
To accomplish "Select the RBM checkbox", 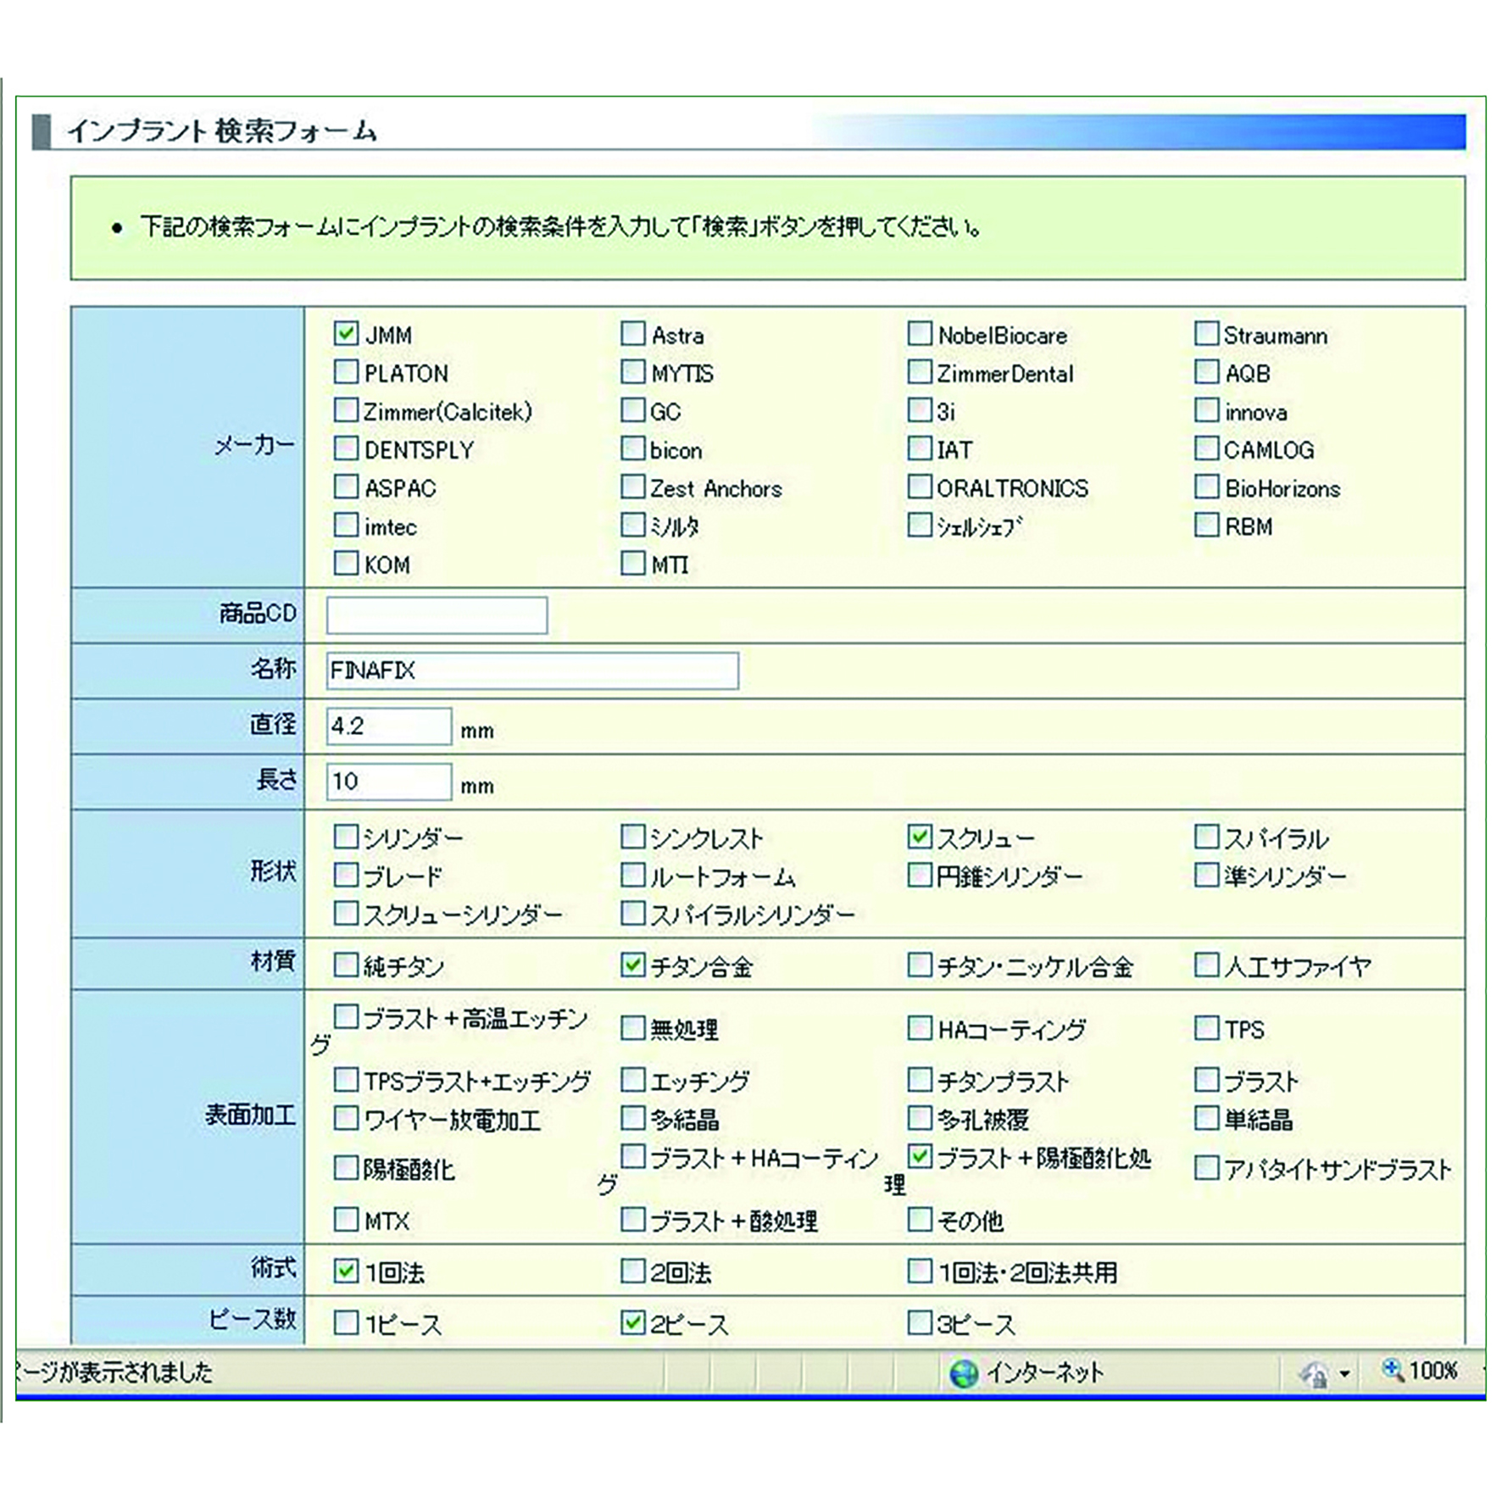I will [x=1206, y=526].
